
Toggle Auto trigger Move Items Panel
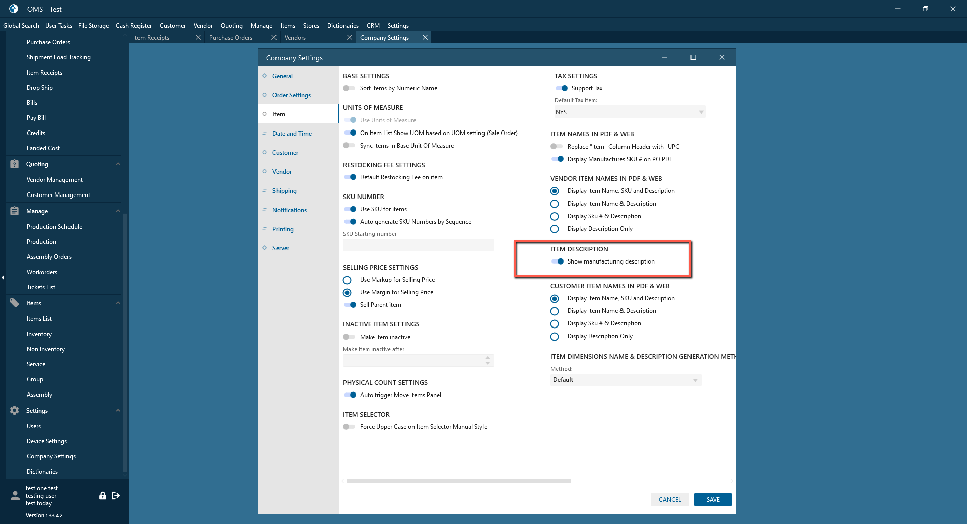point(350,395)
